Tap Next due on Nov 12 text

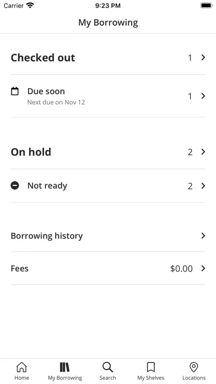coord(56,103)
